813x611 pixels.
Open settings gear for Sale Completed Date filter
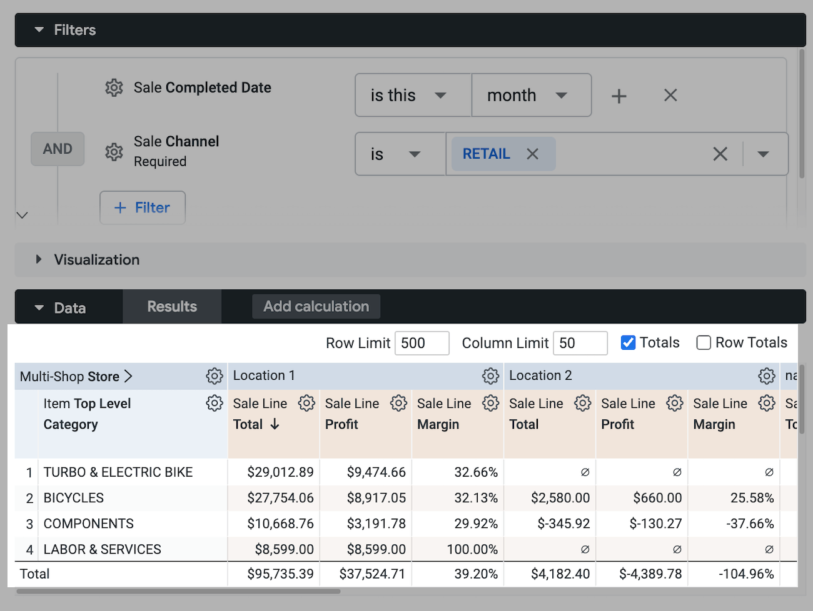(x=114, y=88)
